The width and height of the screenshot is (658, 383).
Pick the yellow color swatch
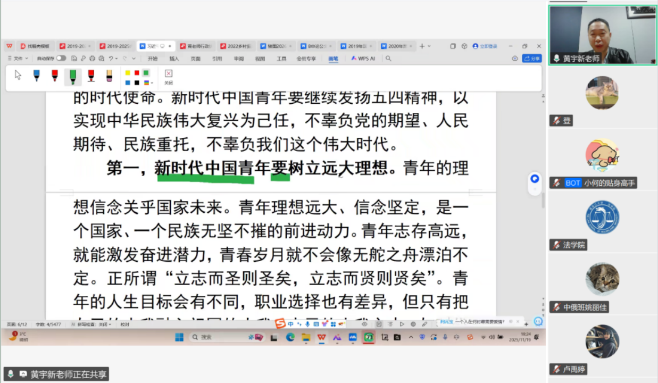128,73
